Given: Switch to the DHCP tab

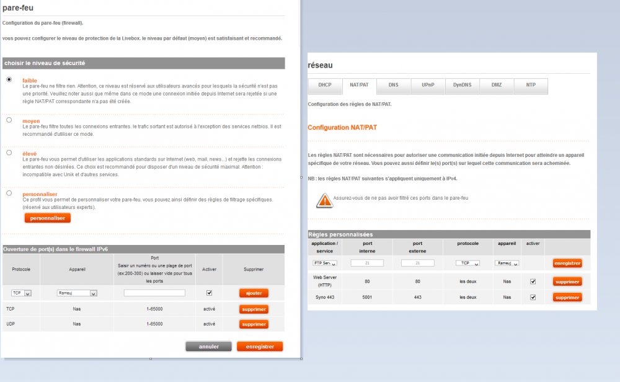Looking at the screenshot, I should click(x=325, y=86).
